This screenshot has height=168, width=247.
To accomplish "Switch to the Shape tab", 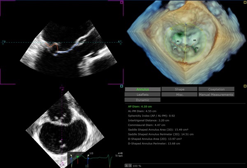I will tap(179, 89).
